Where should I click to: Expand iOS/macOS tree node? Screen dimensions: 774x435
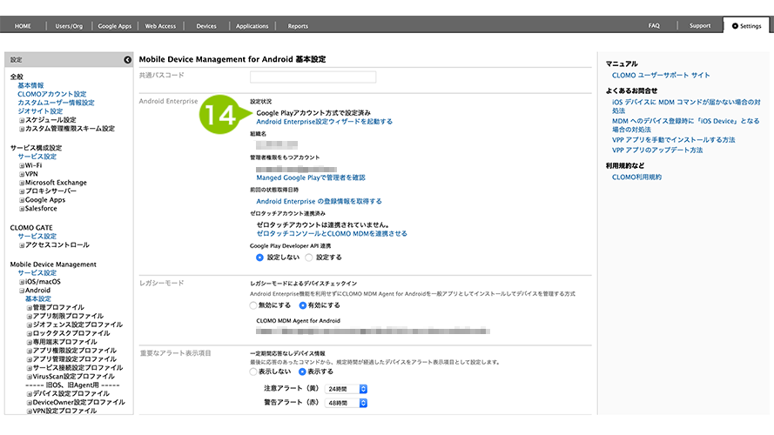[x=22, y=282]
